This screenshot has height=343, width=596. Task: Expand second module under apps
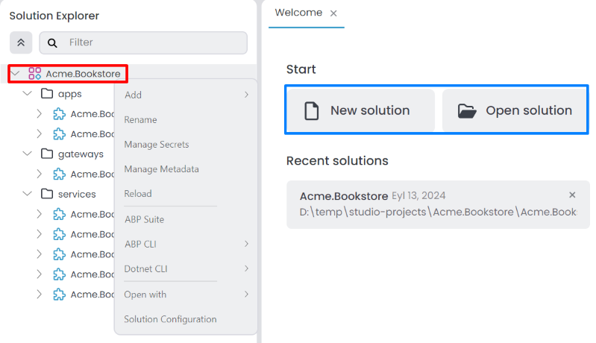[x=39, y=133]
